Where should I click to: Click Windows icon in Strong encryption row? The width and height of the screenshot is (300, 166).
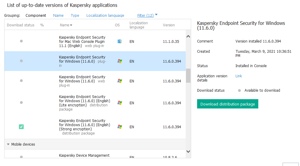point(120,127)
